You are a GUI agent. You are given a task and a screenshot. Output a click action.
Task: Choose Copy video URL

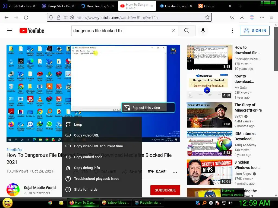pos(102,135)
